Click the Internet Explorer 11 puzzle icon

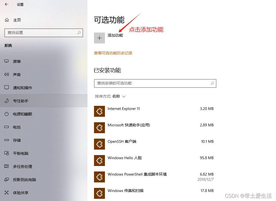[x=99, y=111]
